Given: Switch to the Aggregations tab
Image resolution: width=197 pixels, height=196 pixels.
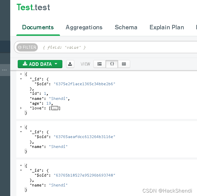Looking at the screenshot, I should click(84, 27).
